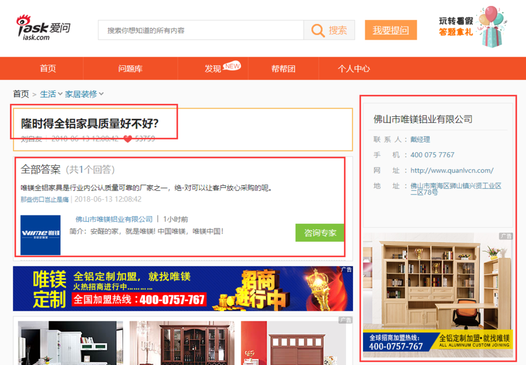Screen dimensions: 526x365
Task: Open the dark wood wine cabinet thumbnail
Action: click(x=182, y=343)
